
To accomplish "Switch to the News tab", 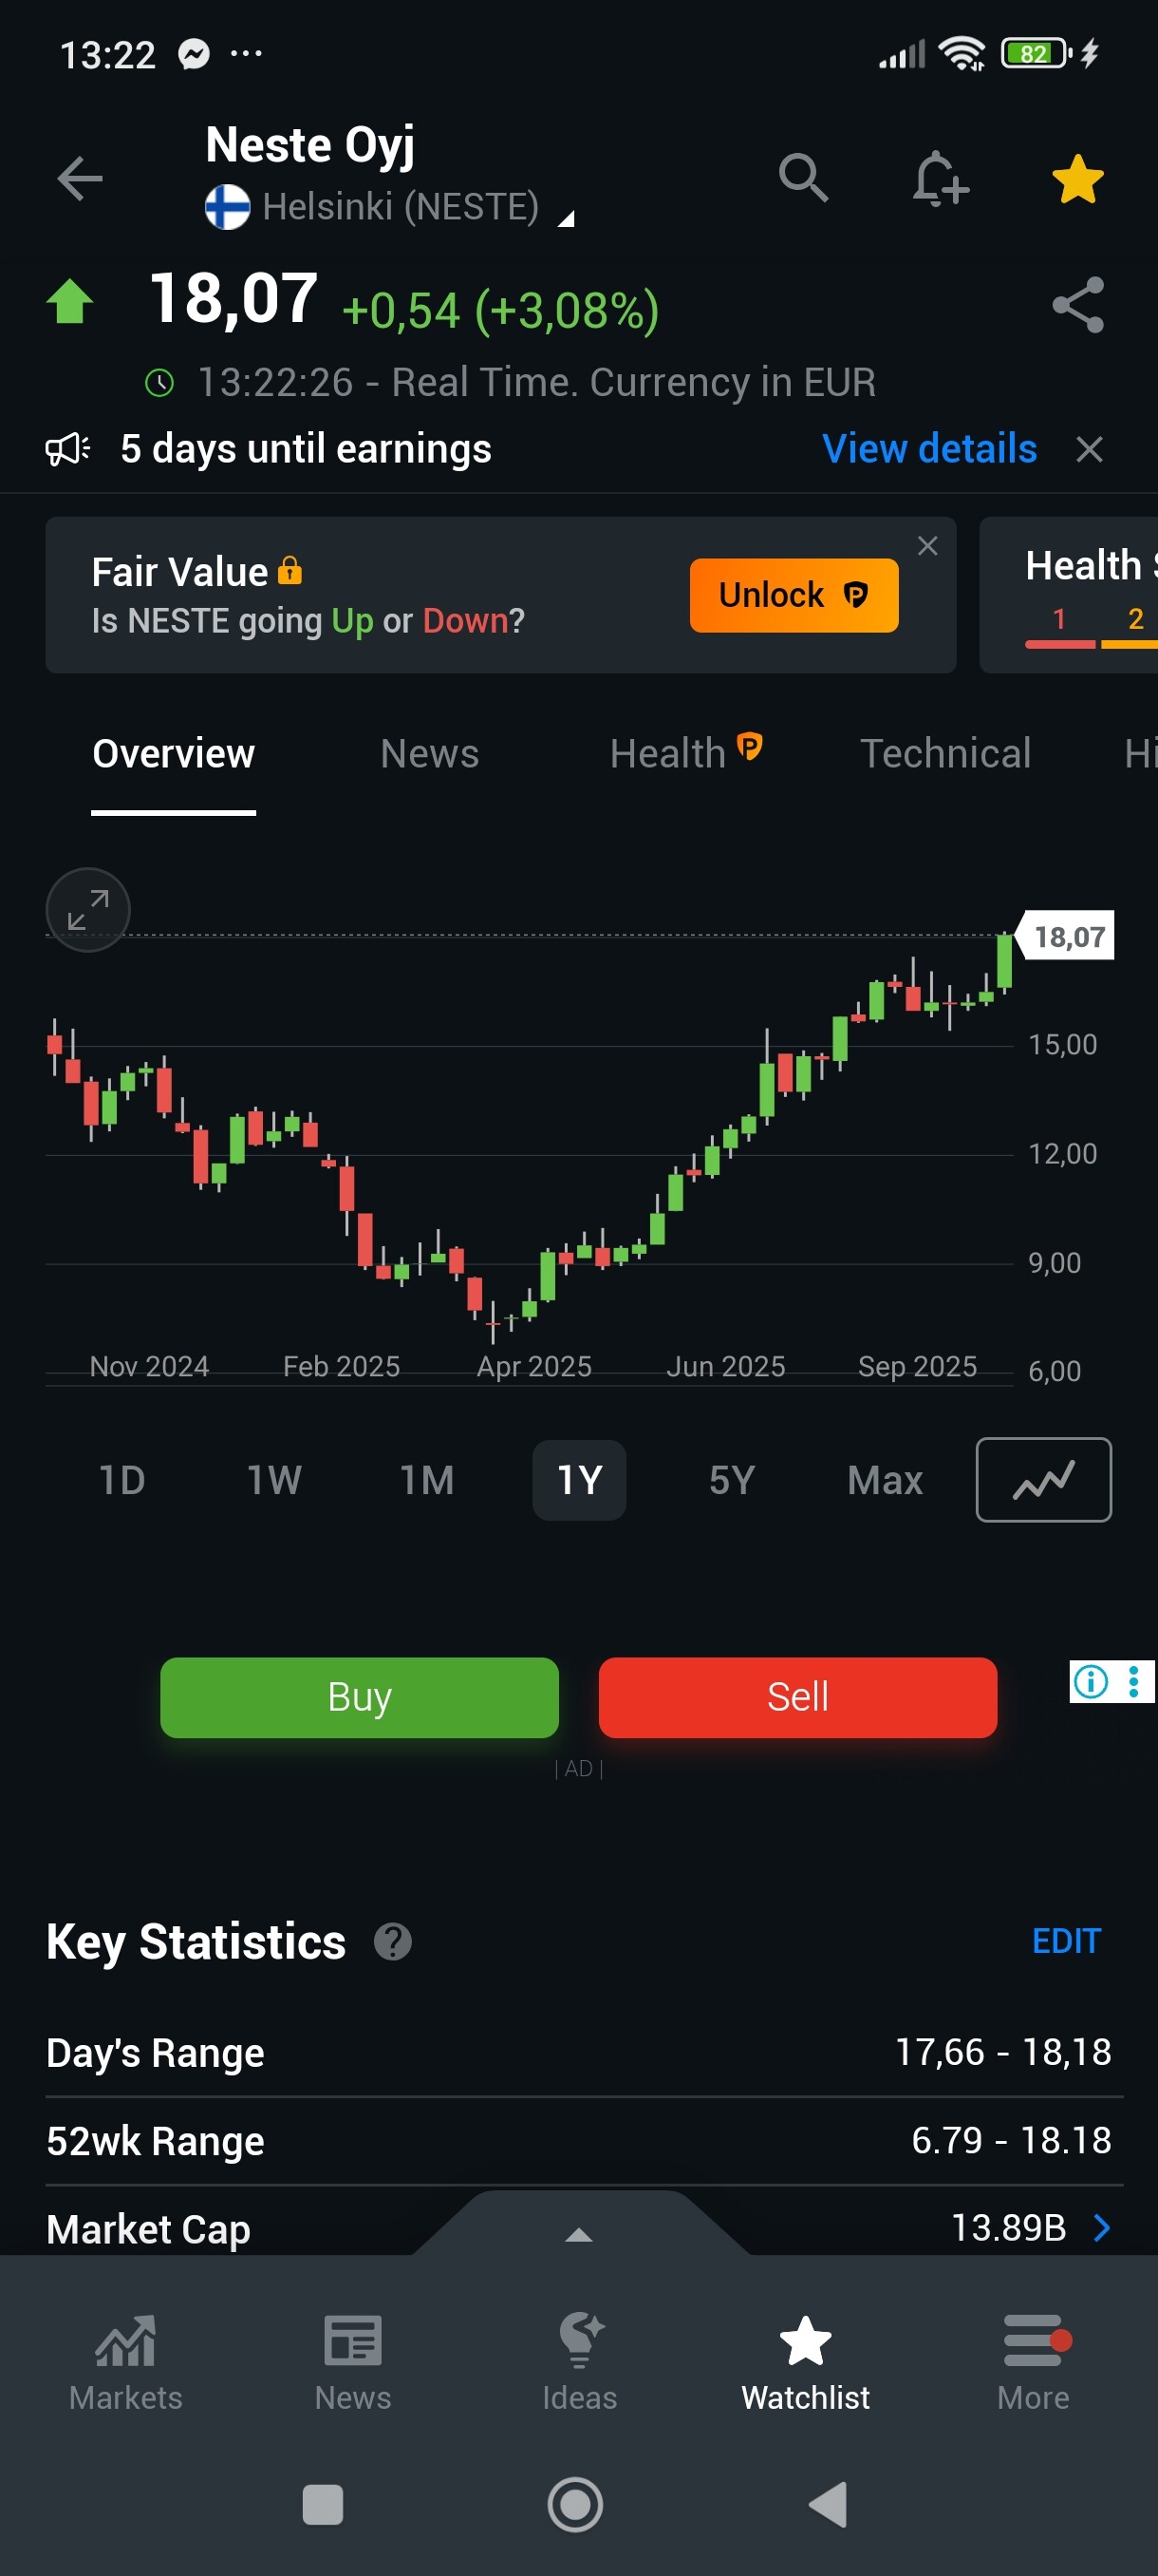I will (430, 754).
